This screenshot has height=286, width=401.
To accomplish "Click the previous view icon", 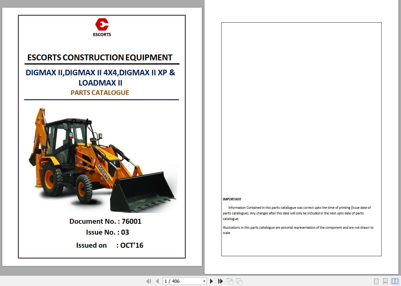I will pyautogui.click(x=230, y=281).
